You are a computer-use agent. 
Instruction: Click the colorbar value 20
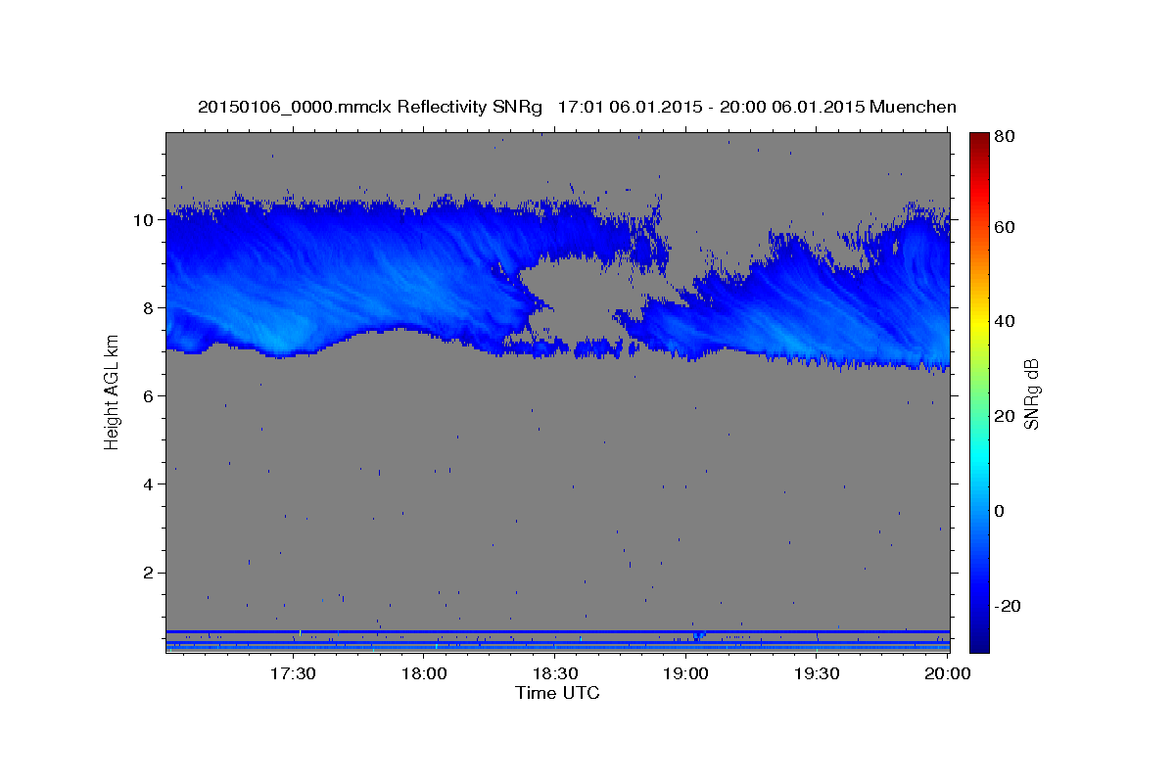click(1004, 416)
